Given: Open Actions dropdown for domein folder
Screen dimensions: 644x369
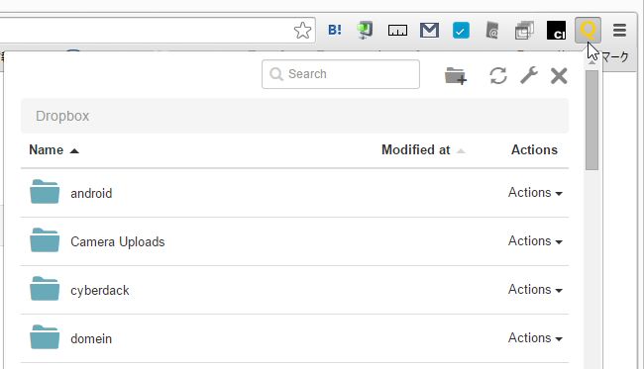Looking at the screenshot, I should 535,338.
